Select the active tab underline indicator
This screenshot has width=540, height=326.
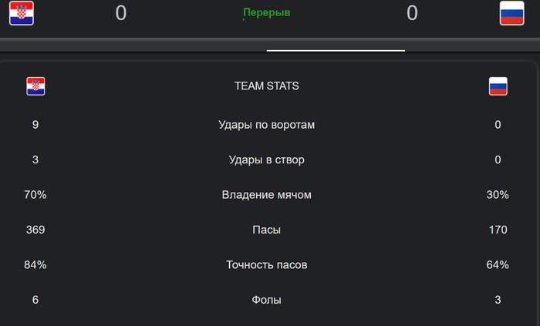coord(336,50)
